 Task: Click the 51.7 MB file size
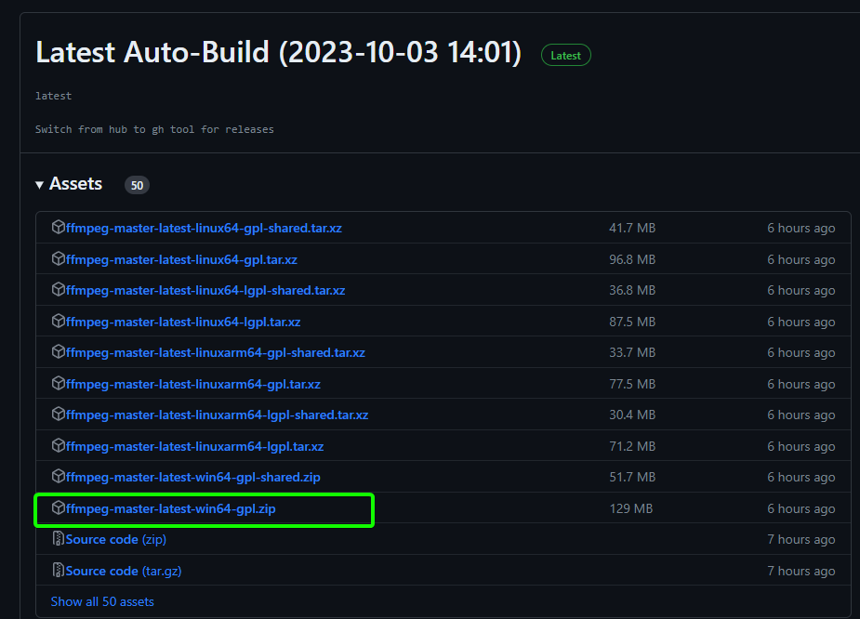632,478
